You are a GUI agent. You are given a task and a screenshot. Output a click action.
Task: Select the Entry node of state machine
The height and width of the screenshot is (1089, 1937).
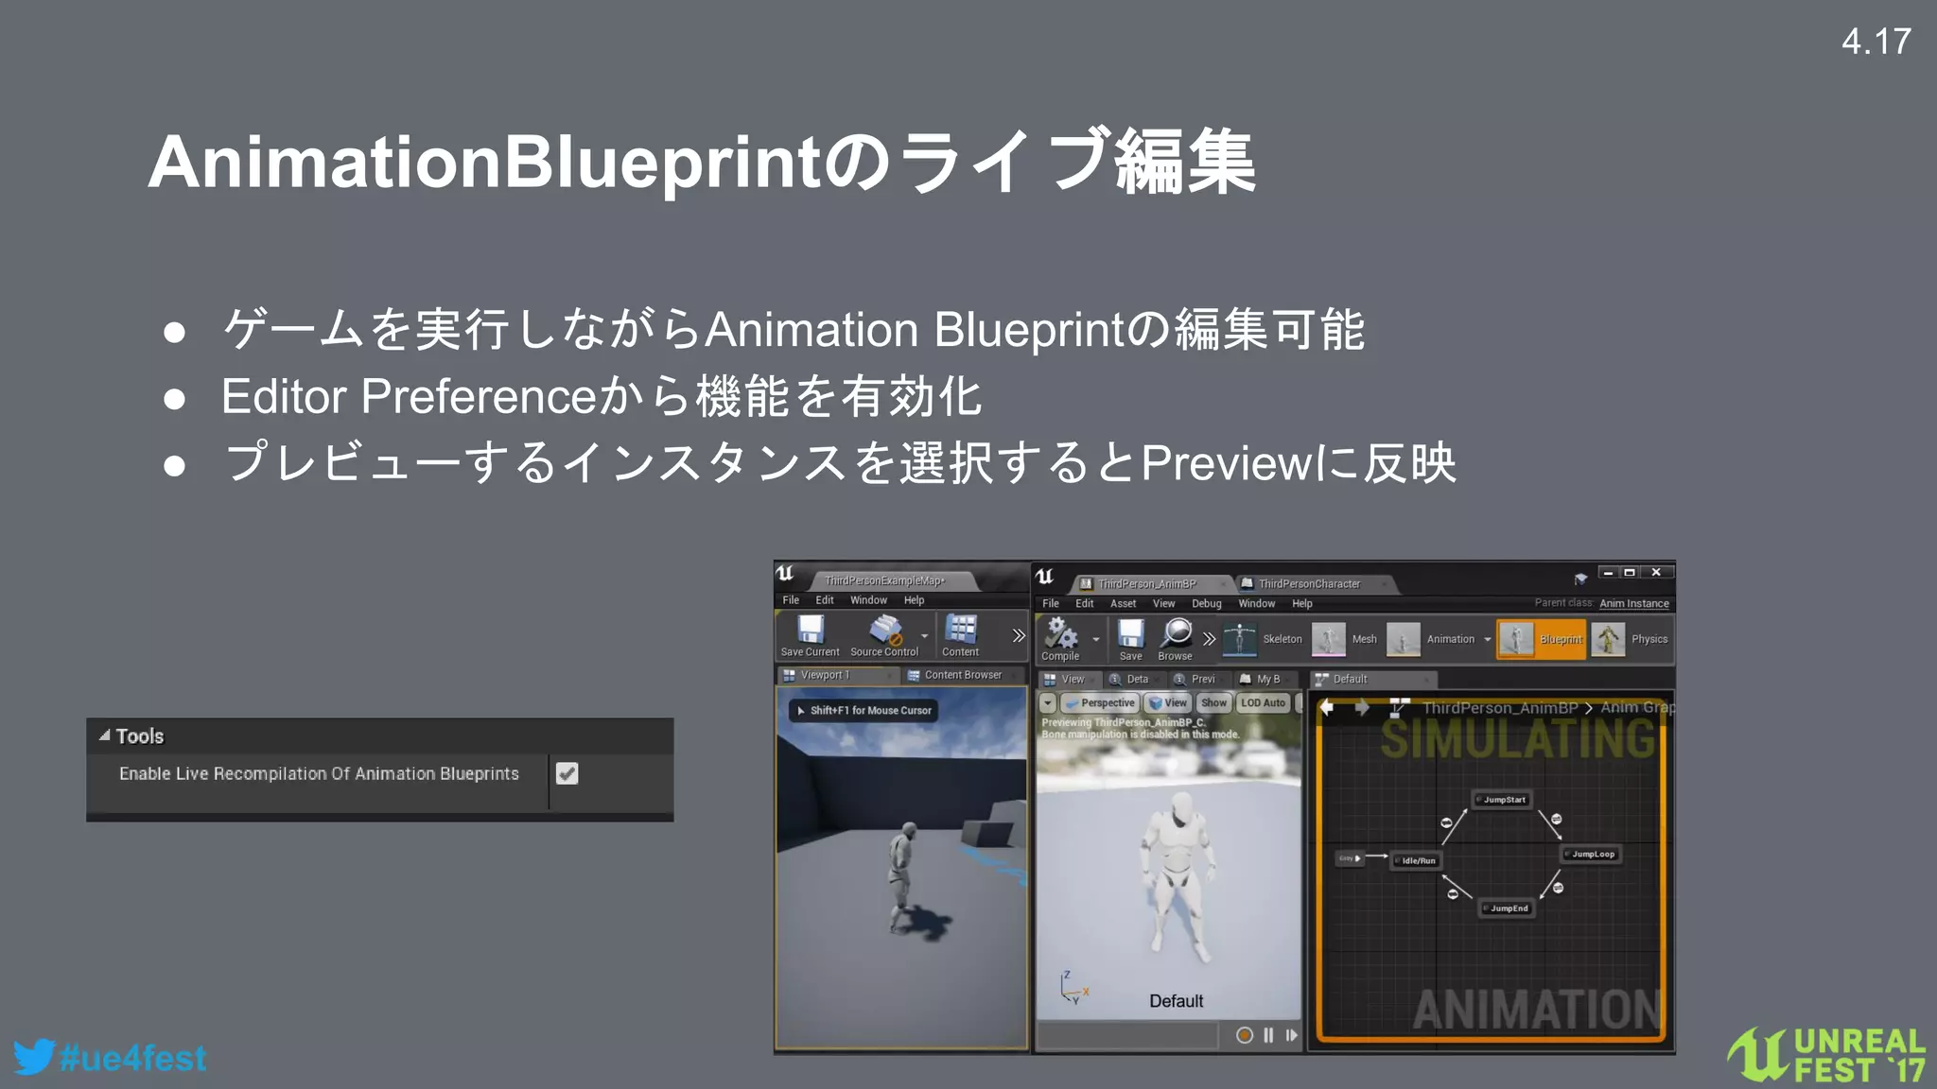1350,858
